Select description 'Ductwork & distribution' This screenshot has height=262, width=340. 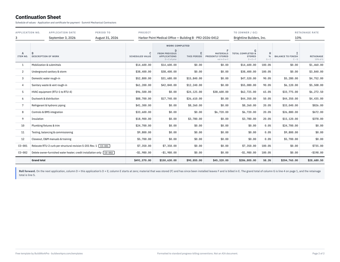coord(45,99)
